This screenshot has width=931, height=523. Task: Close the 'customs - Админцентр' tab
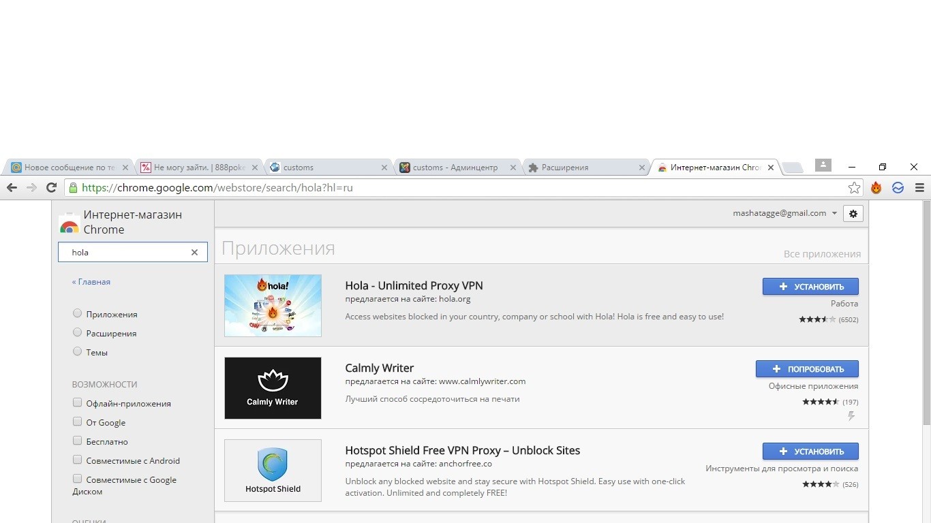click(513, 168)
